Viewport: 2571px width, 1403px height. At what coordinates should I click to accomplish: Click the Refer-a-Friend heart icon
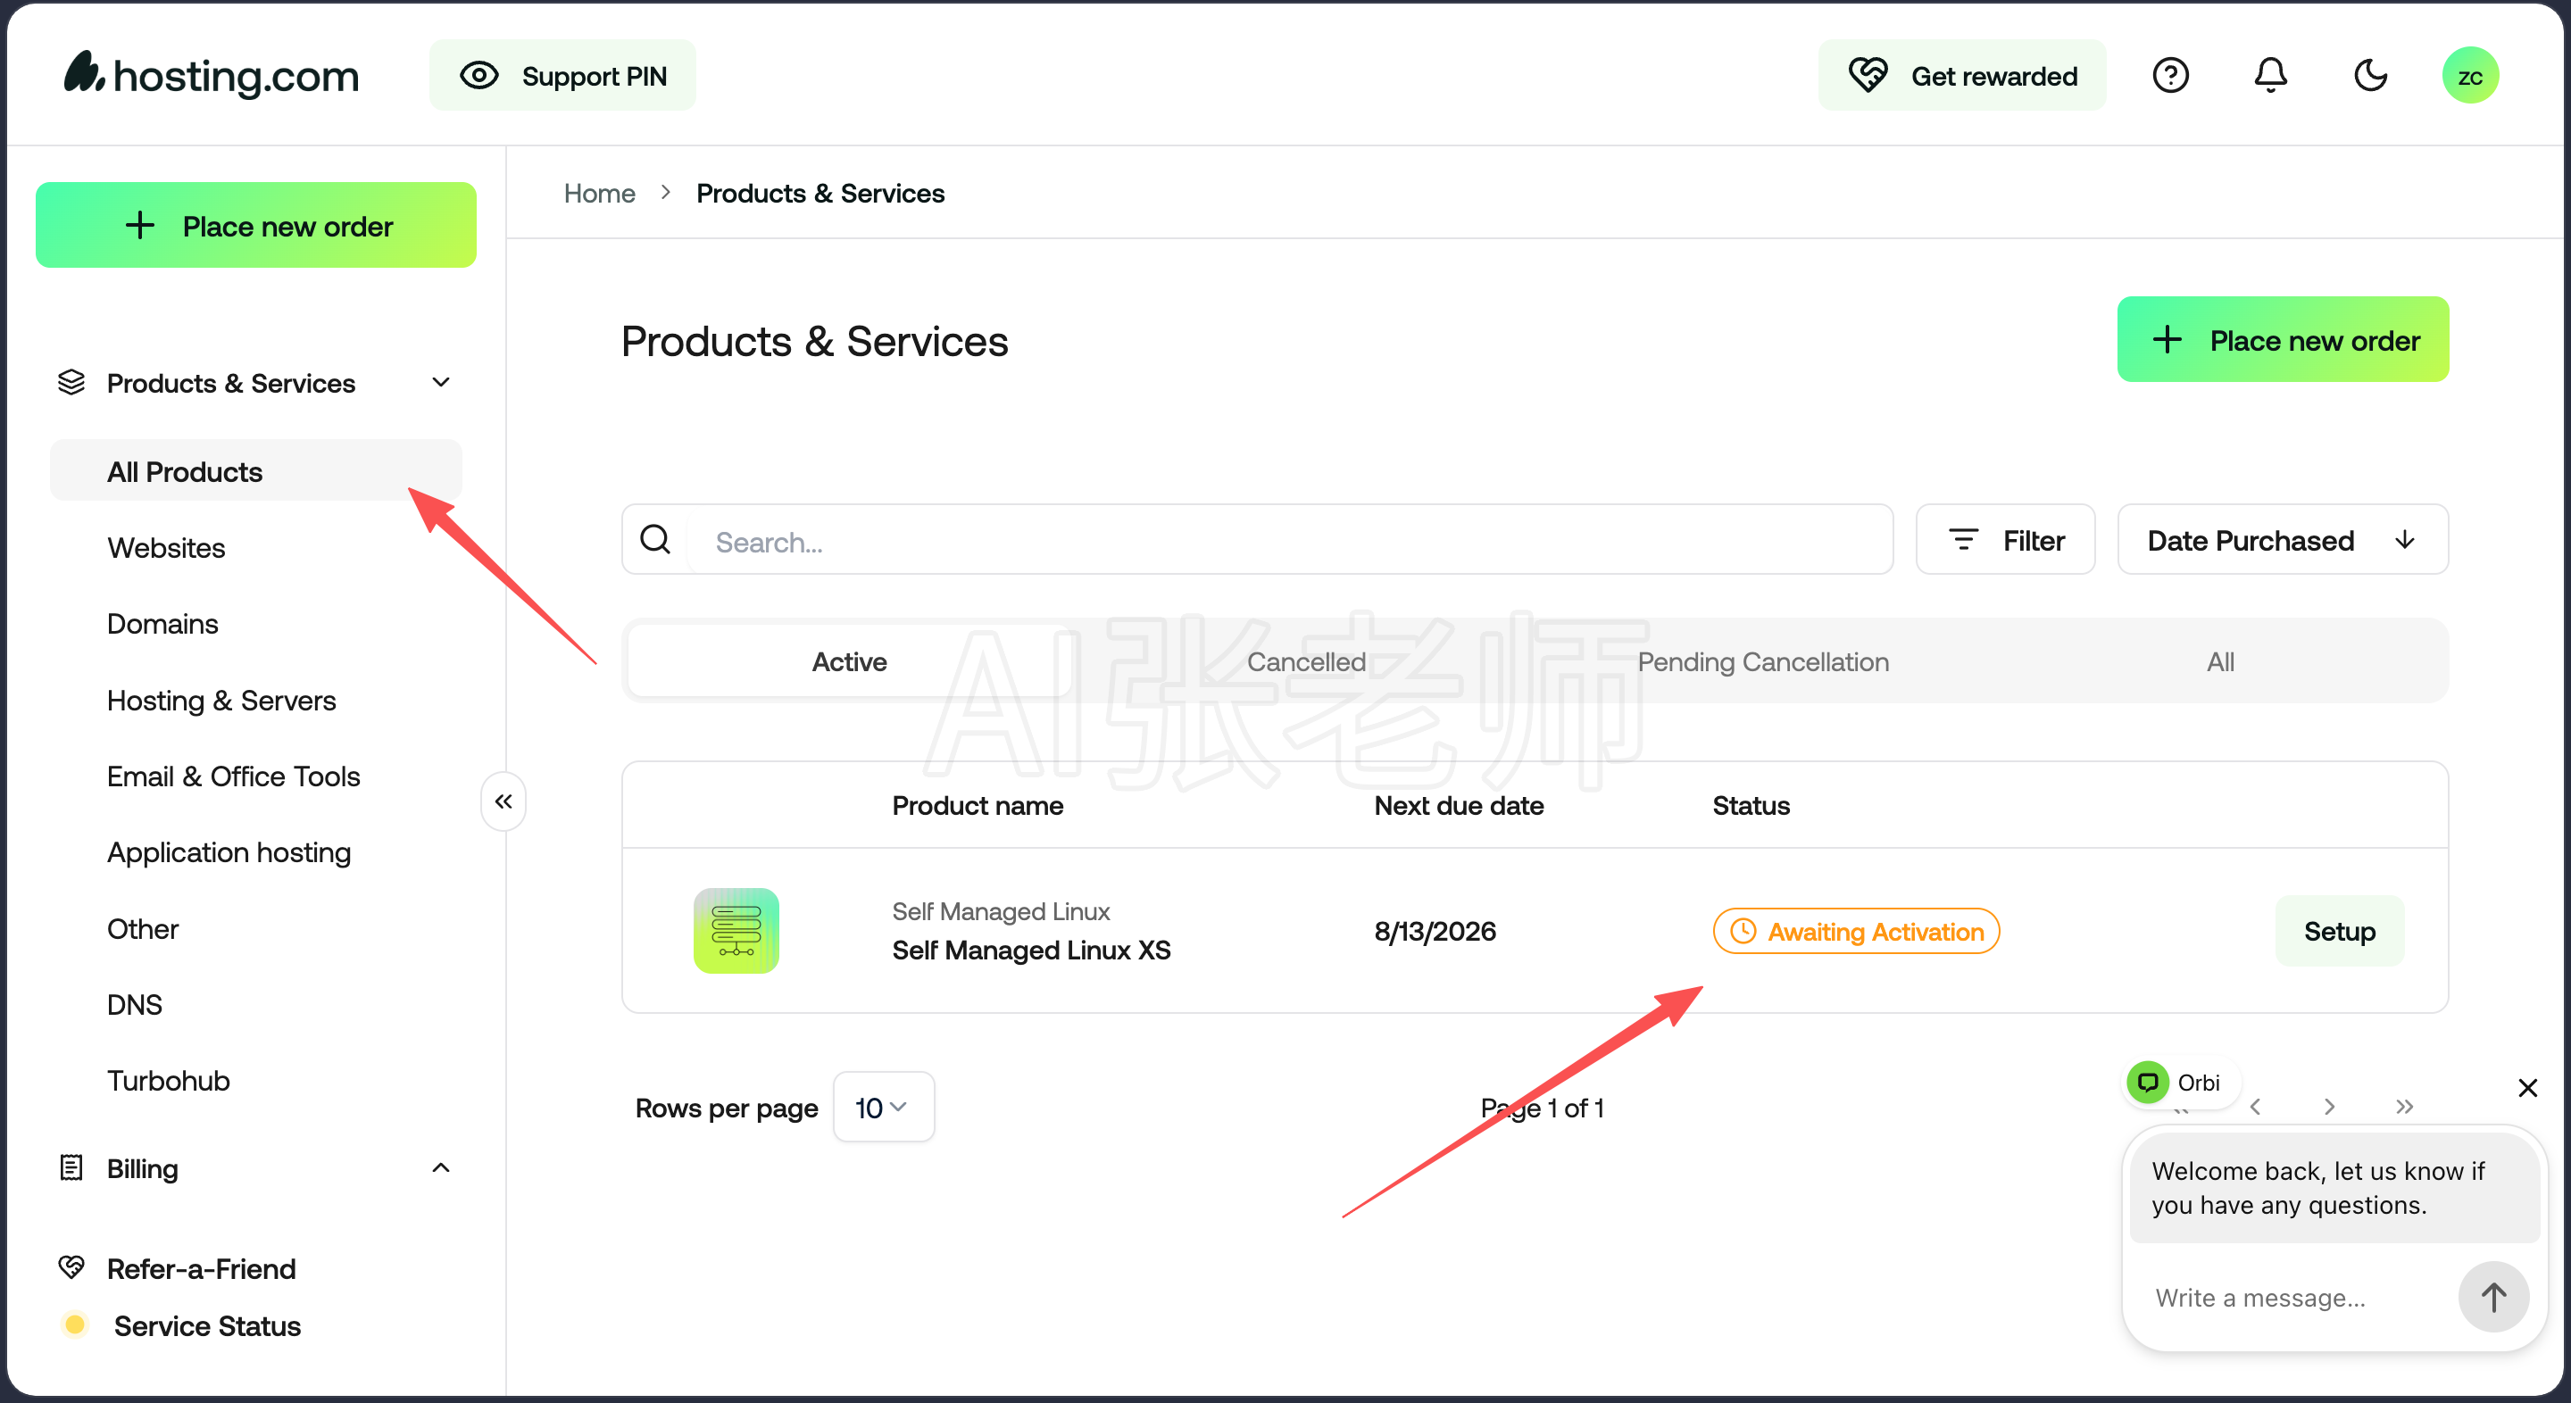pyautogui.click(x=71, y=1268)
